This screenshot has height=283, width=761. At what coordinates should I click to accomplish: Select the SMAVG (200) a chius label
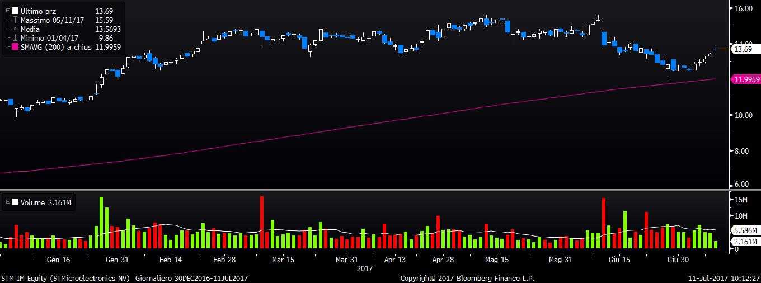coord(55,47)
